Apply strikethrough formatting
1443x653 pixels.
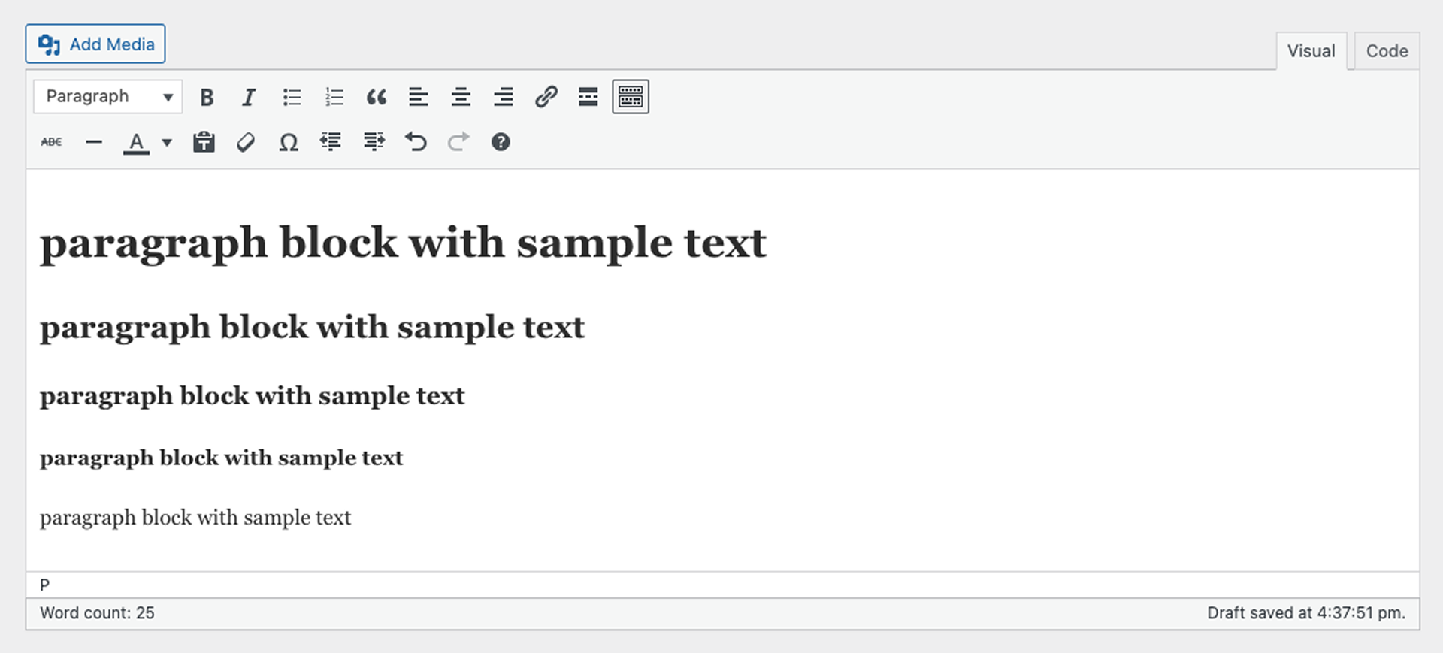(52, 142)
